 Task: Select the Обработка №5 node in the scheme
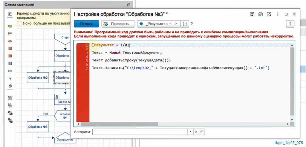pos(38,127)
